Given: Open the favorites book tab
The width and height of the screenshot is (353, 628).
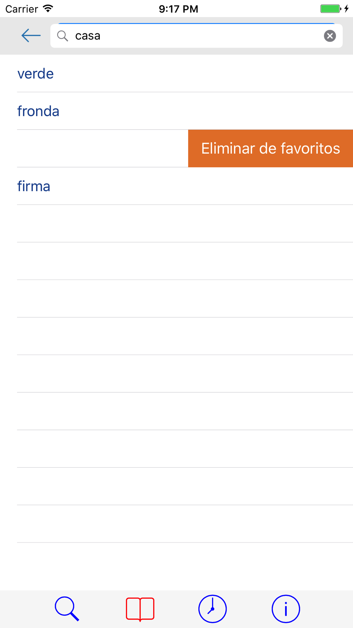Looking at the screenshot, I should (x=140, y=609).
